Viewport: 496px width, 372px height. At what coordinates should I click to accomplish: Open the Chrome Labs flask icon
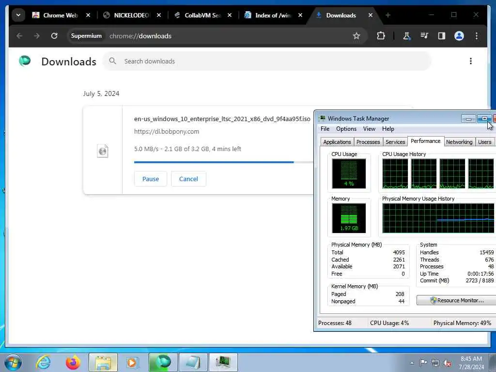click(407, 36)
